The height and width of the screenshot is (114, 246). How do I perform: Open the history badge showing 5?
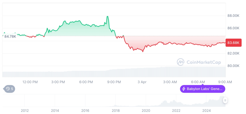(x=9, y=89)
